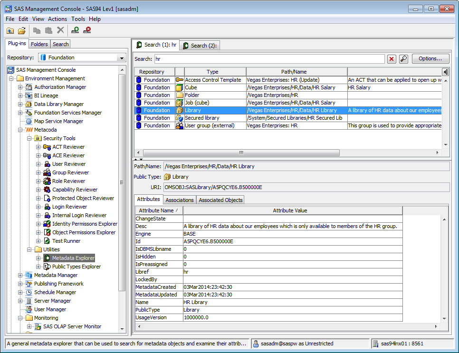Sort by the Attribute Name column header
This screenshot has height=353, width=459.
pos(159,211)
